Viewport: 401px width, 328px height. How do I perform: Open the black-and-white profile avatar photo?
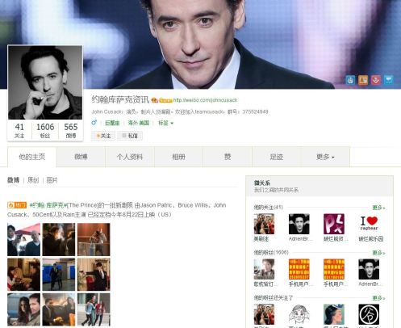click(x=45, y=82)
